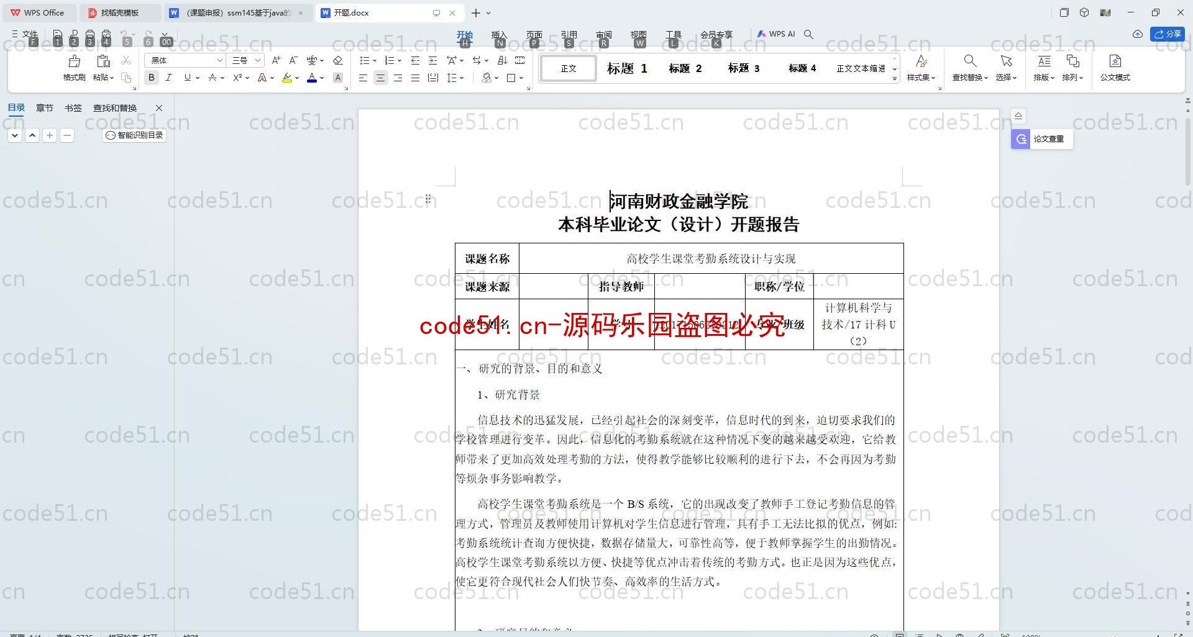Expand the styles gallery more arrow
The height and width of the screenshot is (637, 1193).
(x=895, y=78)
